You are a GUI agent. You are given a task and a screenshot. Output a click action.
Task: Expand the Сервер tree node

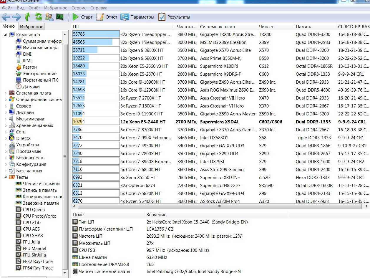(x=6, y=106)
